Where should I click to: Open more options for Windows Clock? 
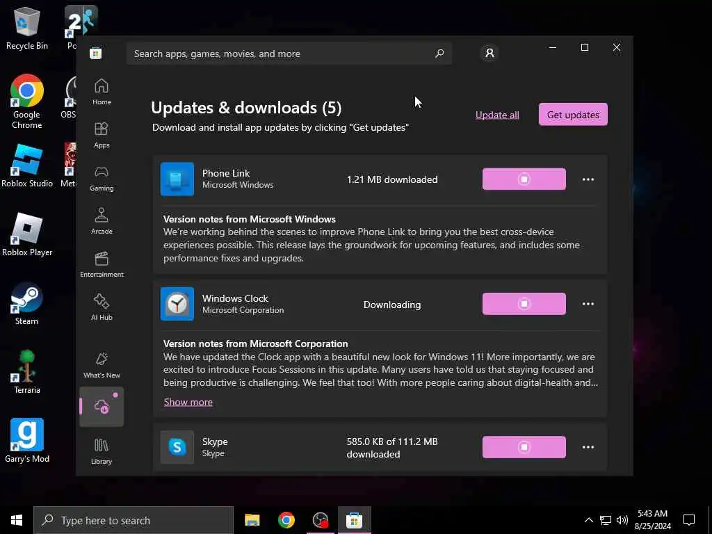(588, 304)
